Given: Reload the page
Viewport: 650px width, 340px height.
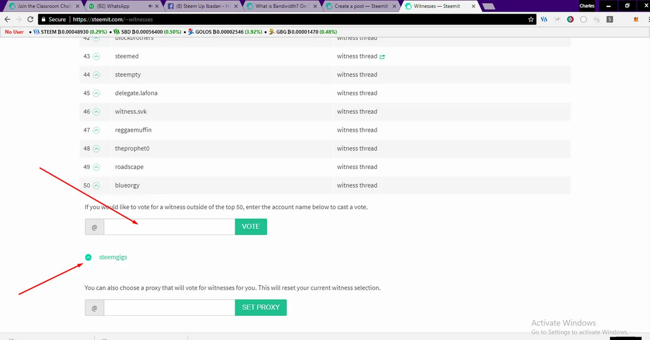Looking at the screenshot, I should click(x=30, y=19).
